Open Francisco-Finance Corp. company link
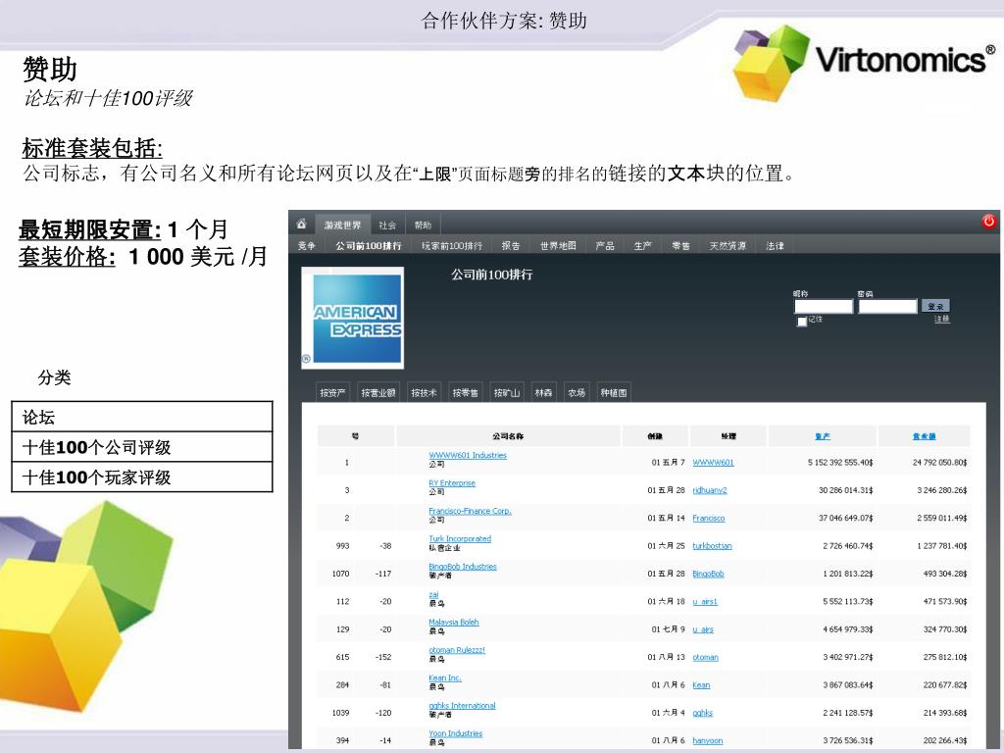Image resolution: width=1004 pixels, height=753 pixels. pos(470,511)
